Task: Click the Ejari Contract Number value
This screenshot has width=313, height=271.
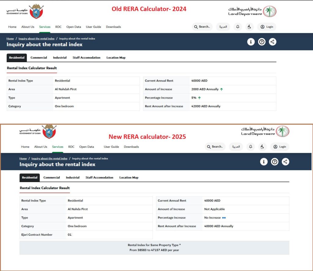Action: (70, 235)
